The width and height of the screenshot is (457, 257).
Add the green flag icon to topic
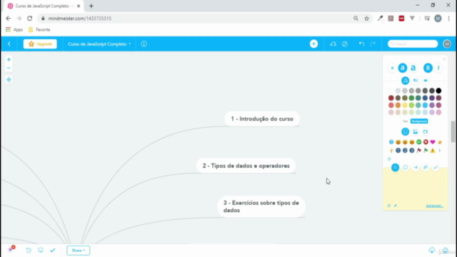click(426, 151)
